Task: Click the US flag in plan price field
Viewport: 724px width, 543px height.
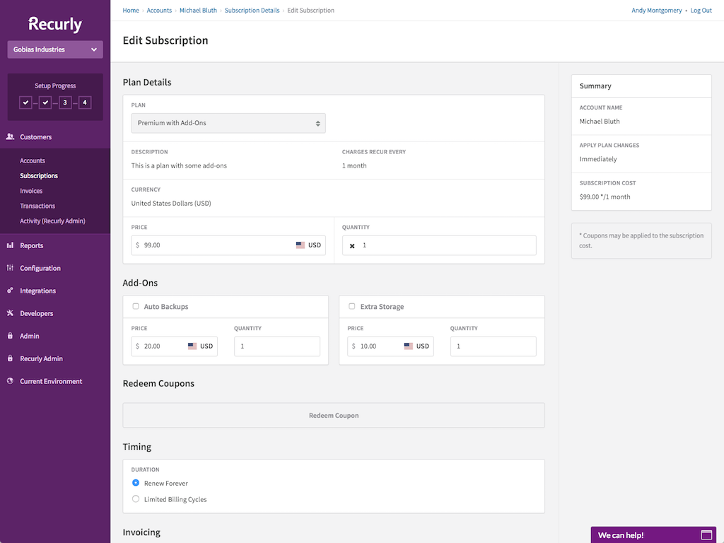Action: (300, 245)
